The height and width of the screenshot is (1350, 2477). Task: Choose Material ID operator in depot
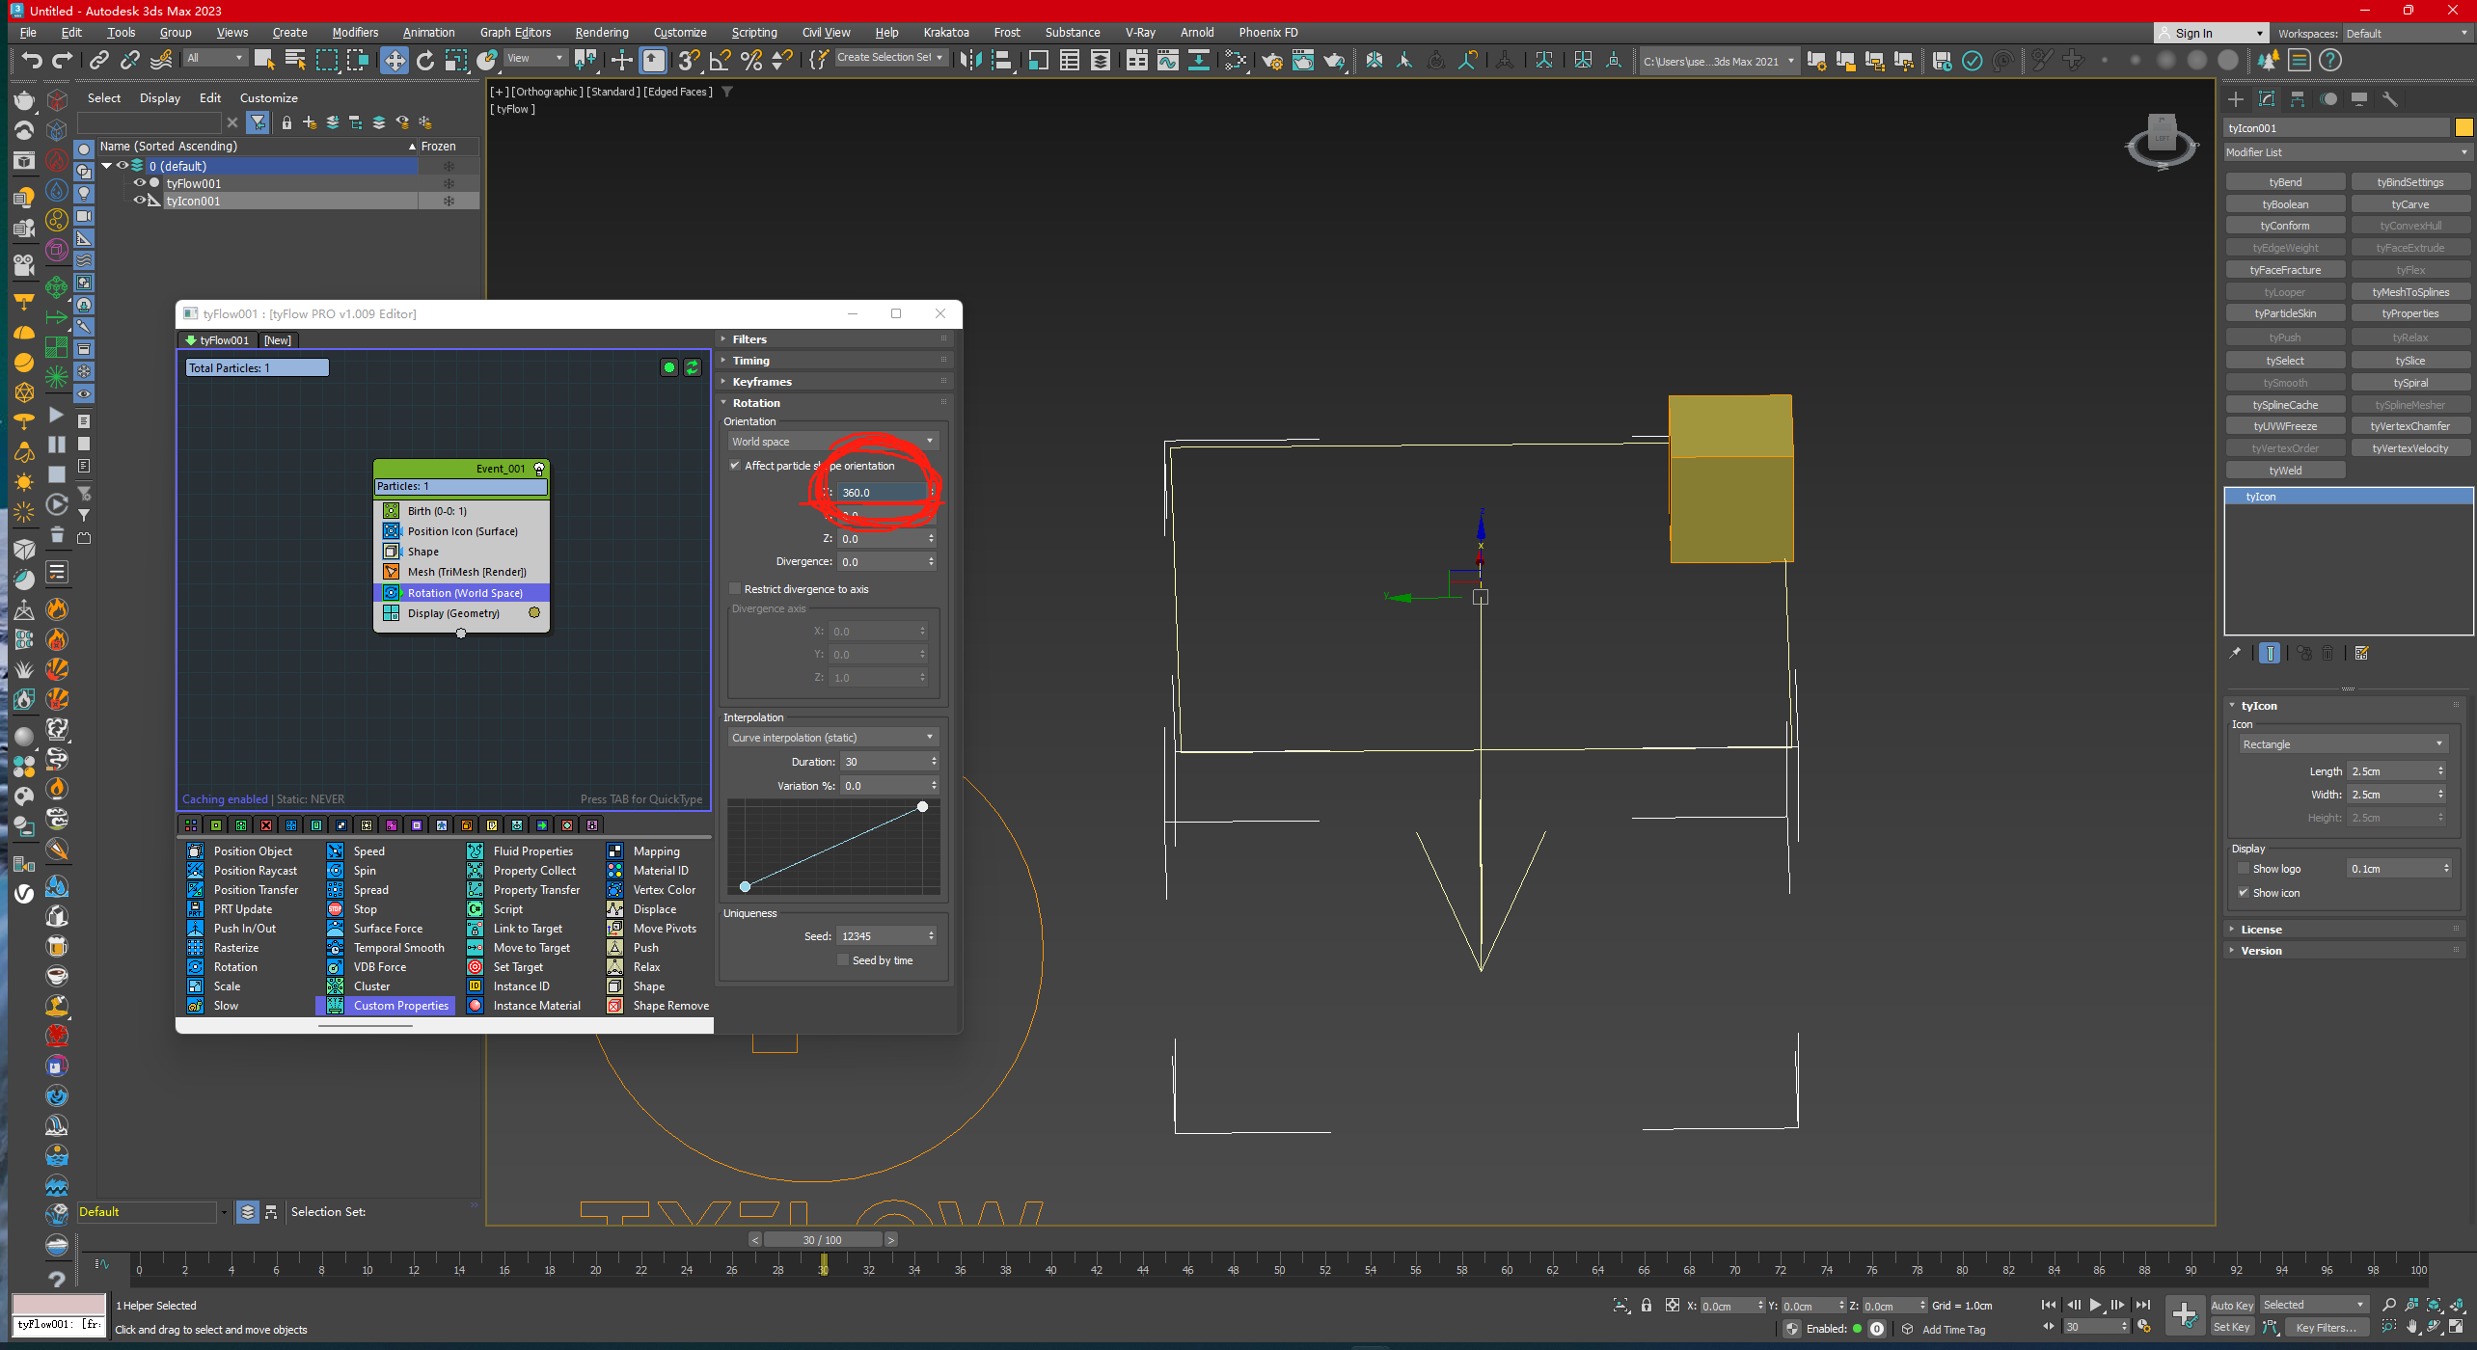pyautogui.click(x=650, y=871)
